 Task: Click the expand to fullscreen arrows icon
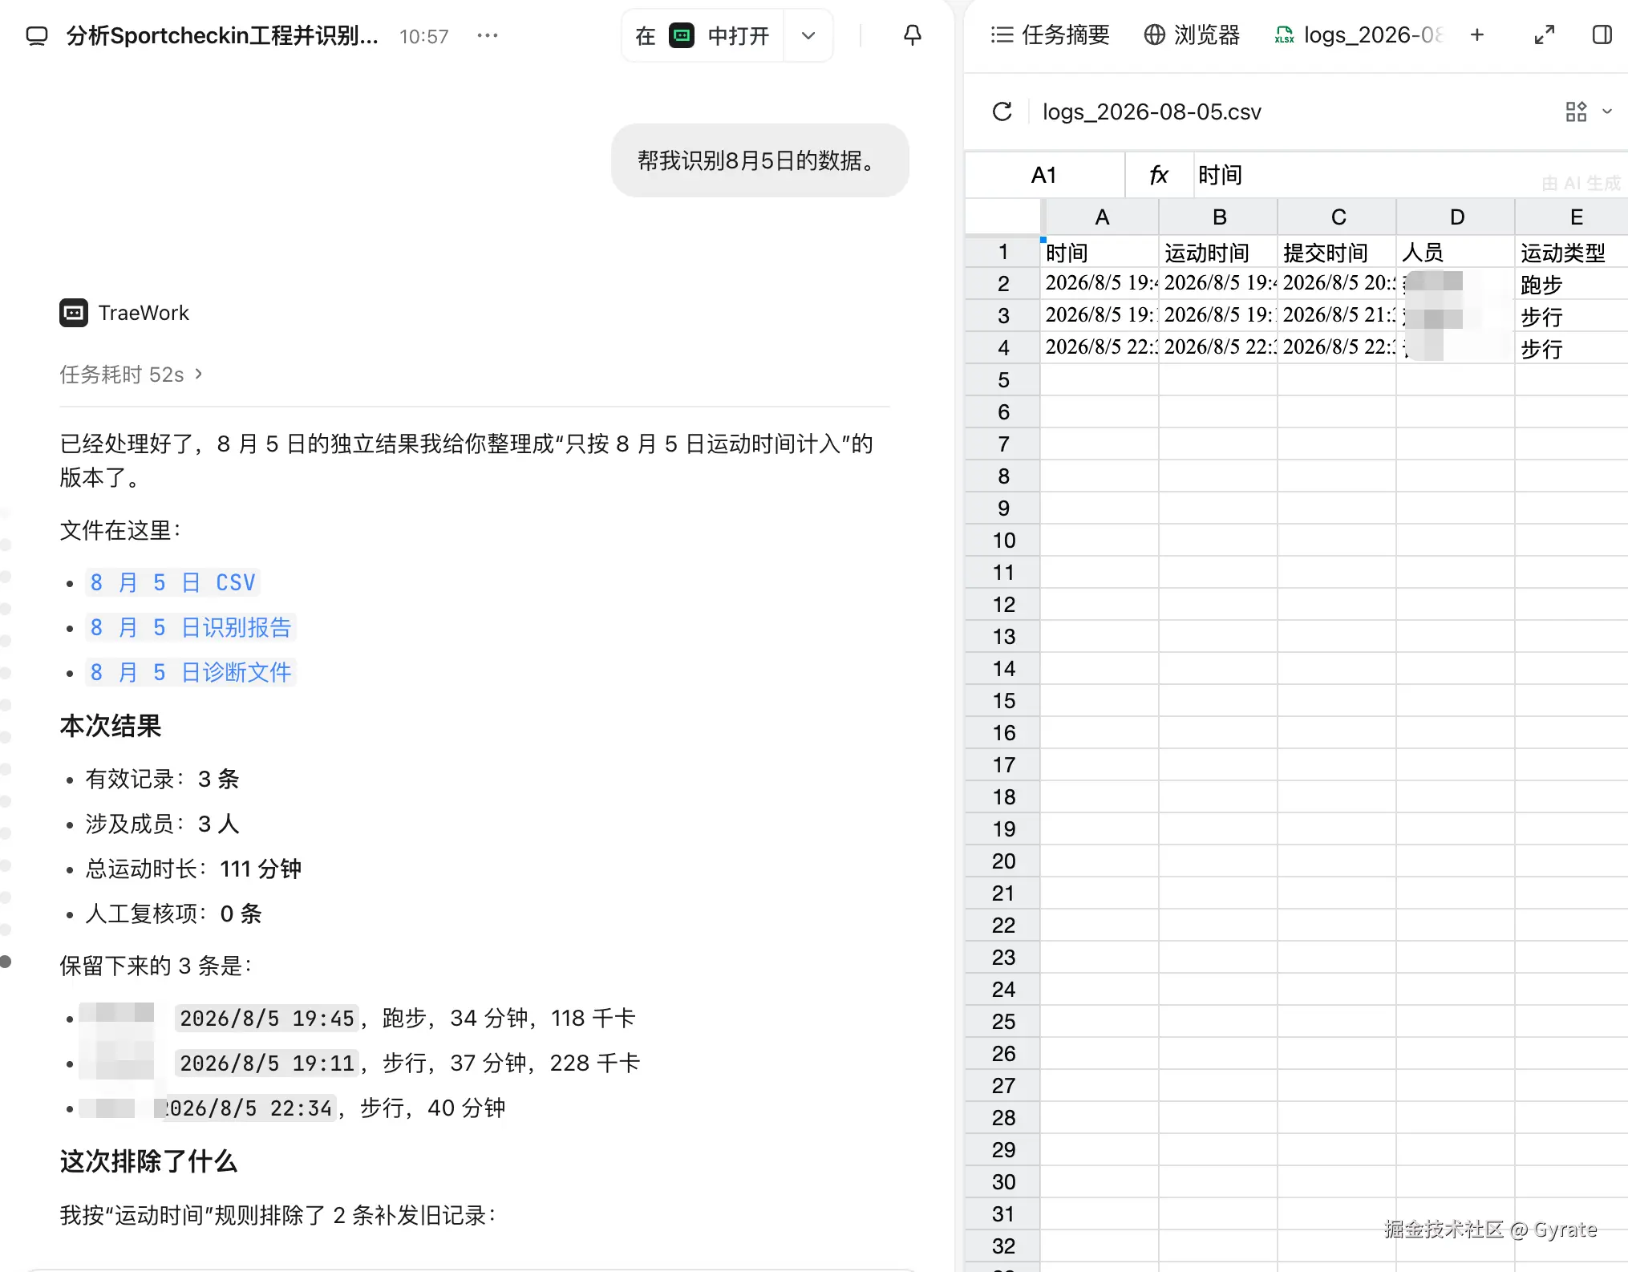pyautogui.click(x=1545, y=35)
